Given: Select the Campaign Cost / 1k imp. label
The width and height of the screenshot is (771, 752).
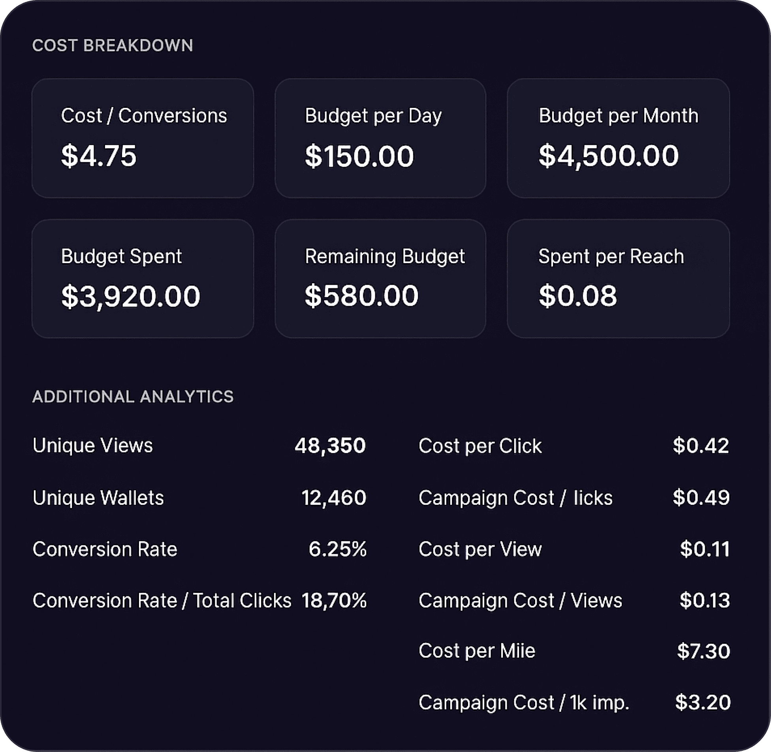Looking at the screenshot, I should pyautogui.click(x=524, y=703).
